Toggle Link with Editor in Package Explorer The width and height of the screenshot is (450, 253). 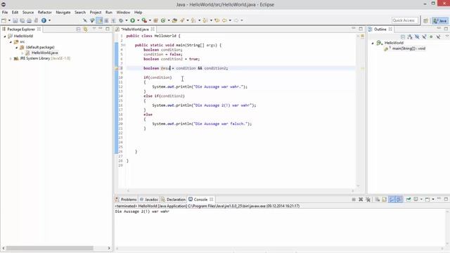click(86, 30)
